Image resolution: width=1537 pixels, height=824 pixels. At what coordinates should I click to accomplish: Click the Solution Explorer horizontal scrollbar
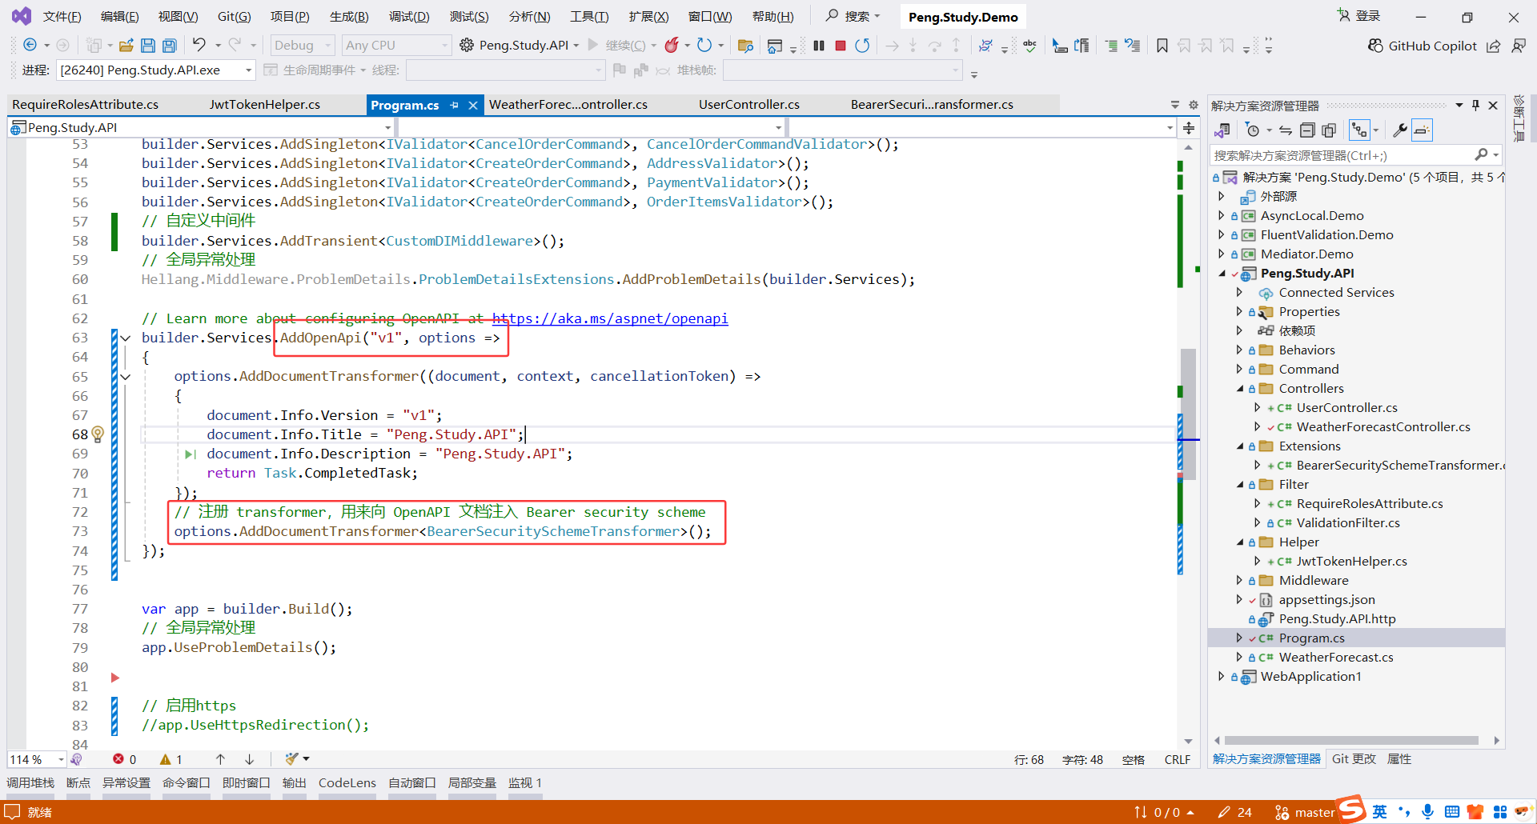[x=1351, y=741]
